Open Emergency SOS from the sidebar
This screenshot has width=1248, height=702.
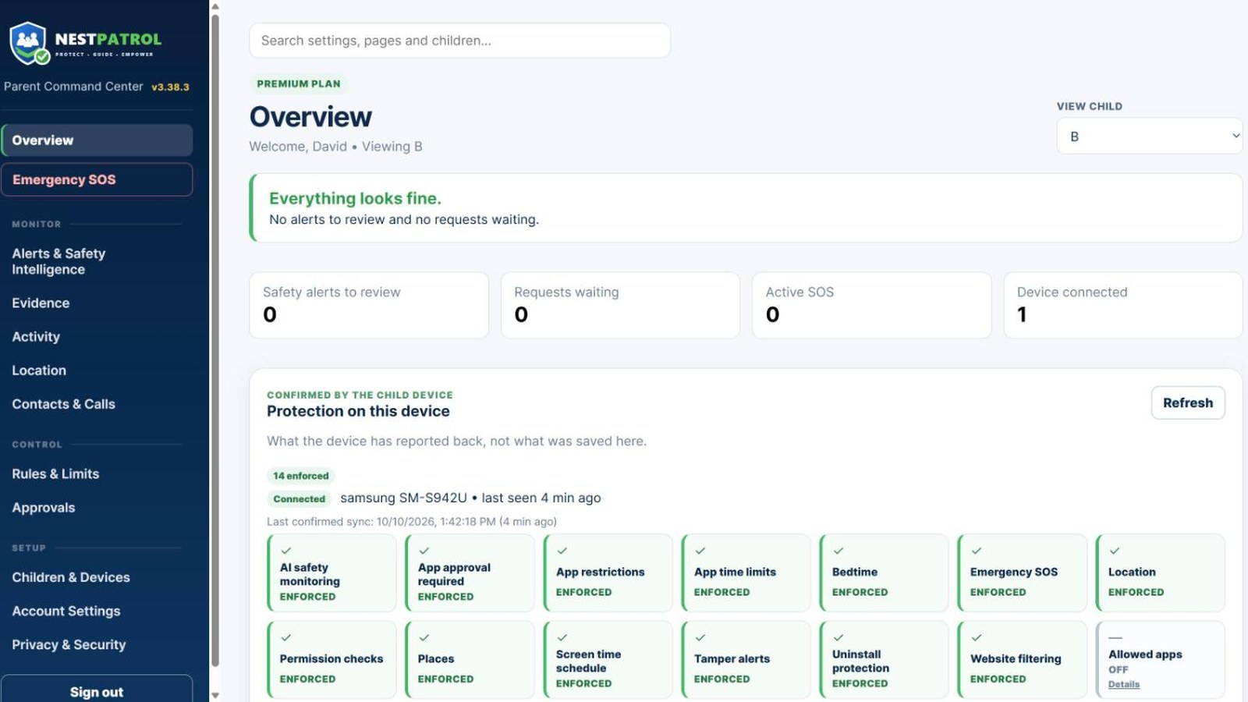point(97,179)
